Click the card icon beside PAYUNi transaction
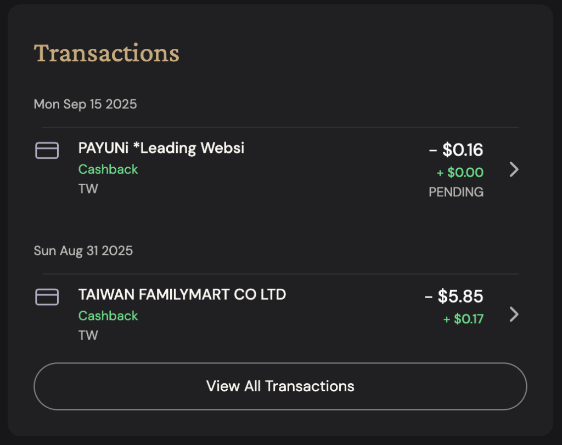Screen dimensions: 562x445 [47, 150]
